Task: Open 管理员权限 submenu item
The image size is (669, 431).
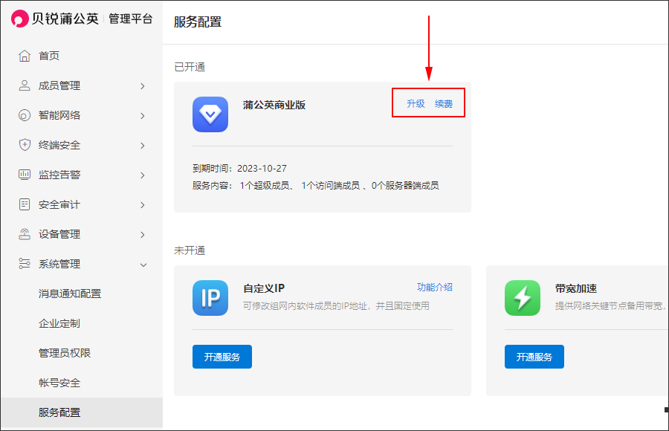Action: [65, 353]
